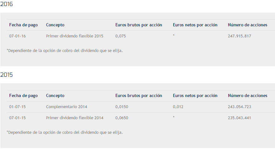275x149 pixels.
Task: Select the 01-07-15 payment date cell
Action: [x=17, y=107]
